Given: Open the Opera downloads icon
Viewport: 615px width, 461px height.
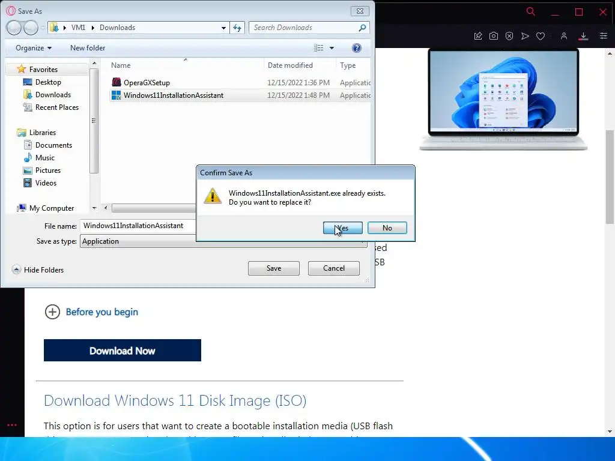Looking at the screenshot, I should 583,36.
